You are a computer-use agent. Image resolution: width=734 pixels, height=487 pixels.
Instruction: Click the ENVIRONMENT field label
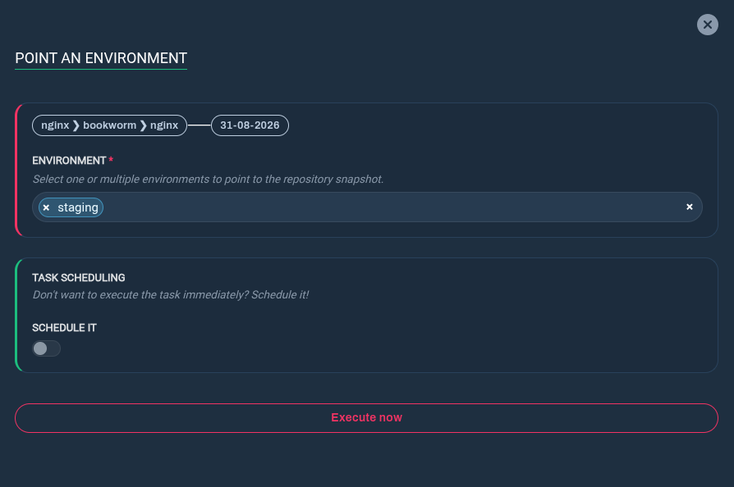click(69, 161)
